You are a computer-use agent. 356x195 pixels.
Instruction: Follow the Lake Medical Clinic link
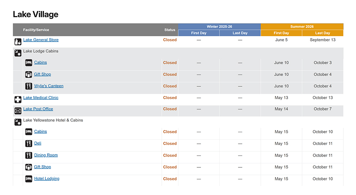tap(41, 97)
